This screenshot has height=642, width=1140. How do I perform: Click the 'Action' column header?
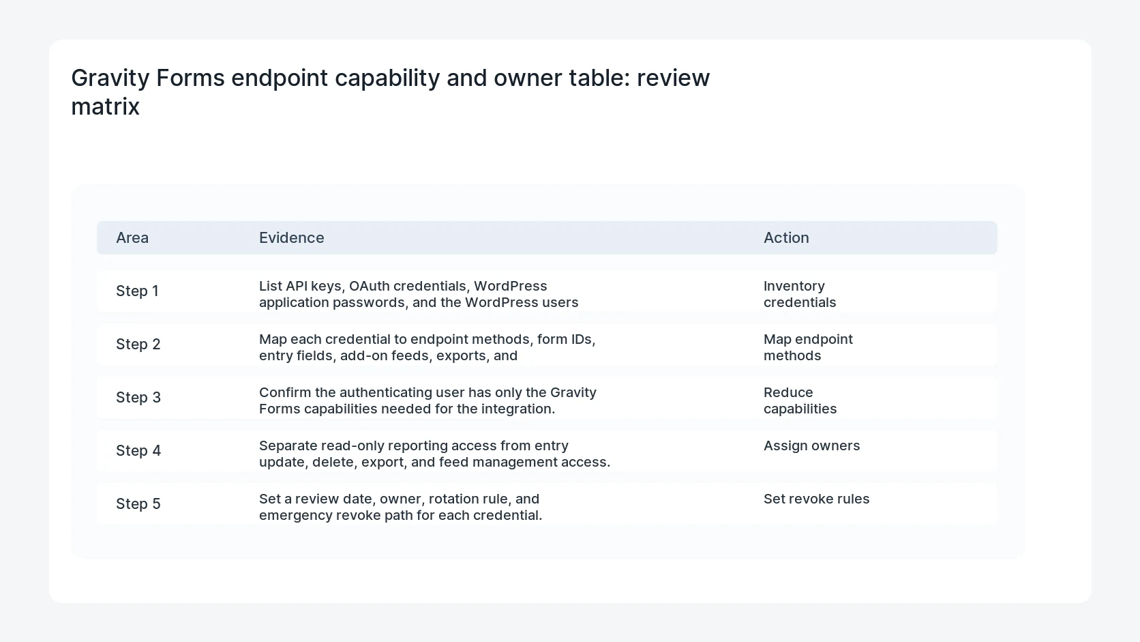point(786,237)
